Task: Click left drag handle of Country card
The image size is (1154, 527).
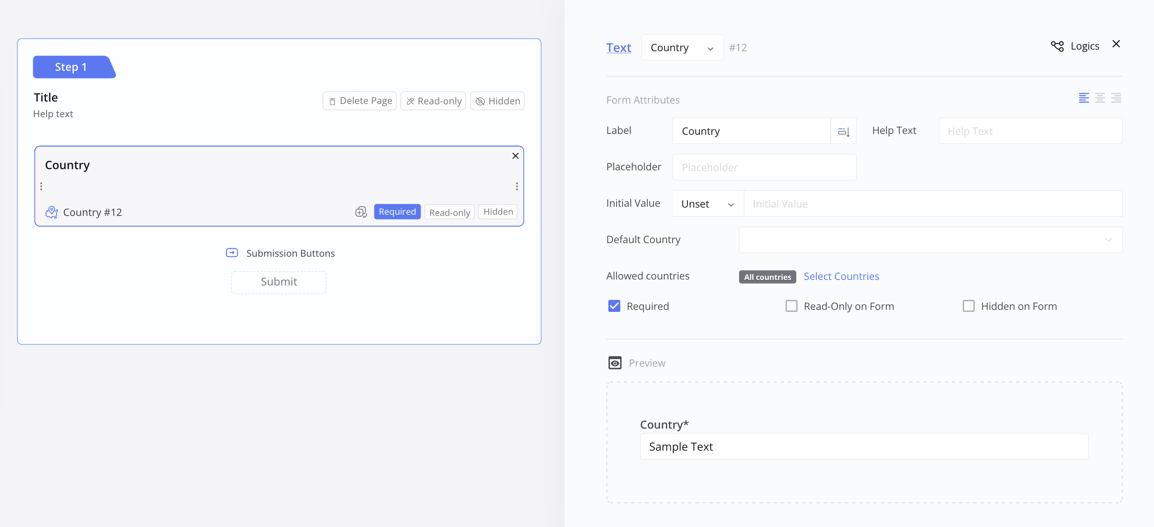Action: click(x=41, y=186)
